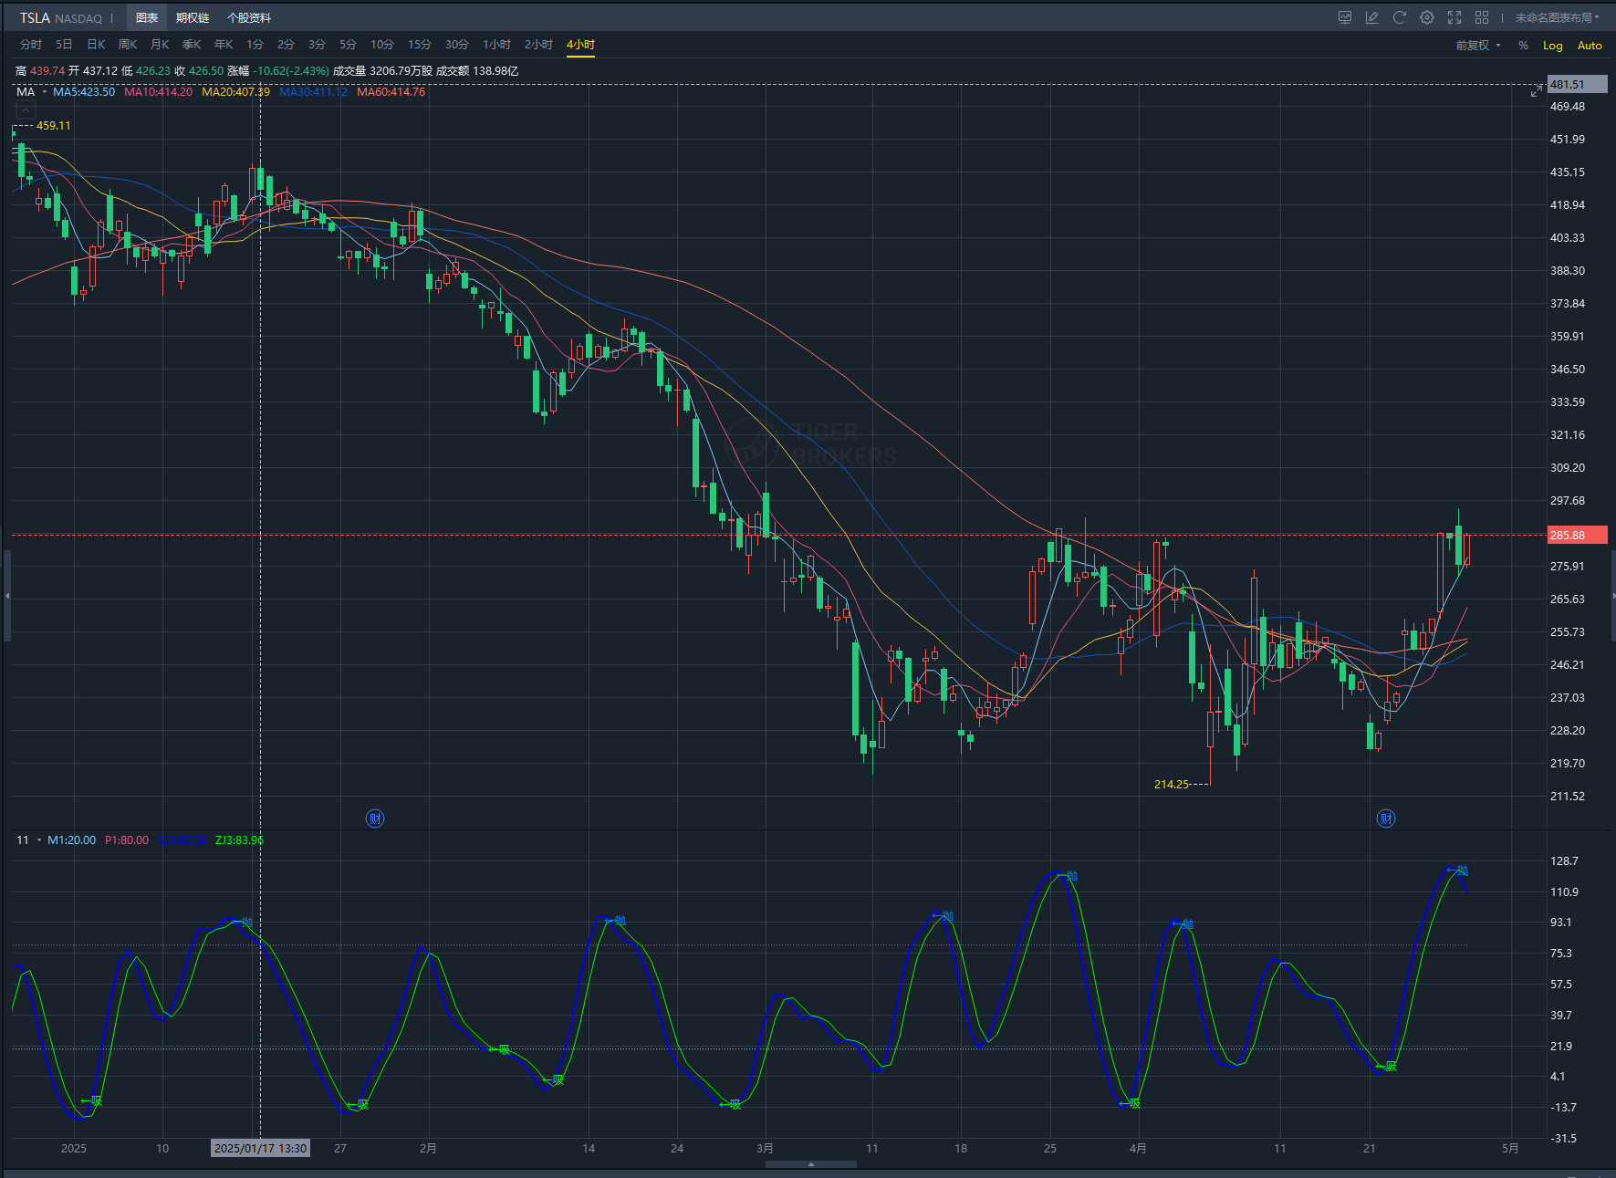
Task: Click the TSLA ticker symbol
Action: [35, 18]
